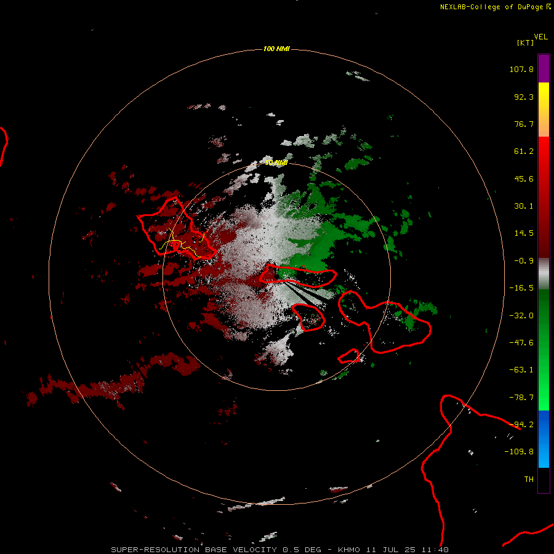This screenshot has height=554, width=554.
Task: Select the 61.2 velocity scale value
Action: tap(524, 151)
